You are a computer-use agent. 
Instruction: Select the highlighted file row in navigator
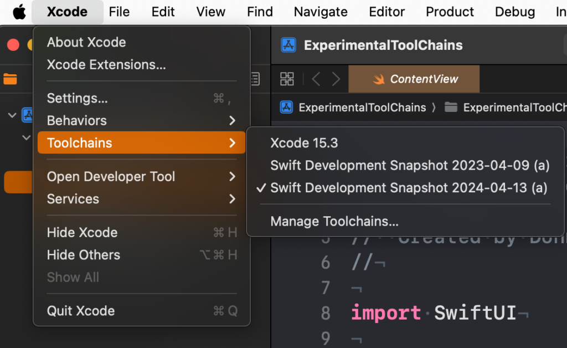point(18,182)
